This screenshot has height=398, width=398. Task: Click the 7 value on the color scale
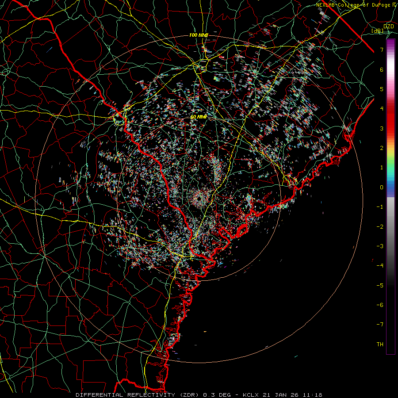tap(382, 50)
